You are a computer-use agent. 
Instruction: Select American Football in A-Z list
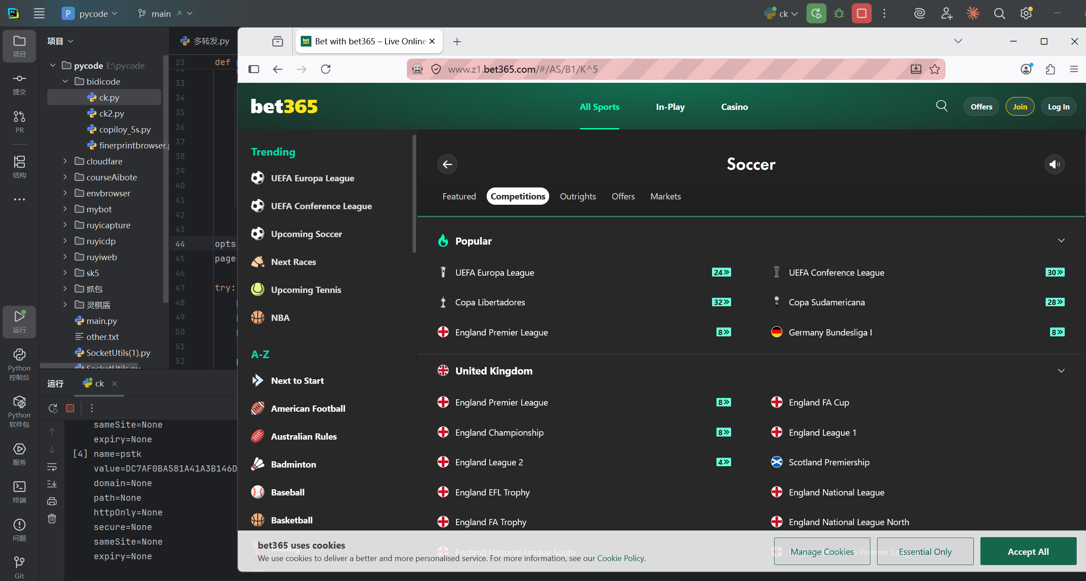[x=308, y=409]
